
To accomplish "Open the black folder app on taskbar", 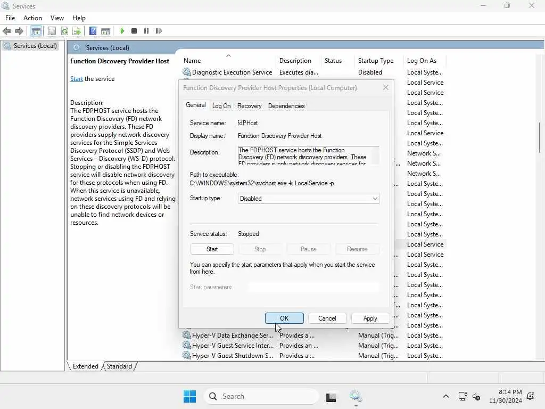I will [x=331, y=397].
